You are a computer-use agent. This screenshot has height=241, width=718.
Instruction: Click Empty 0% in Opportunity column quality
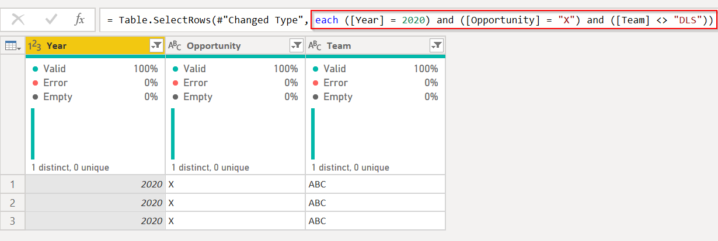click(x=235, y=97)
